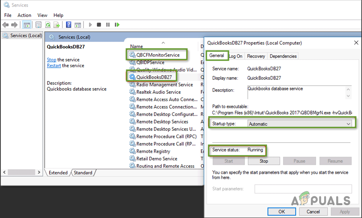Select the Remote Procedure Call (RP... row

coord(163,144)
